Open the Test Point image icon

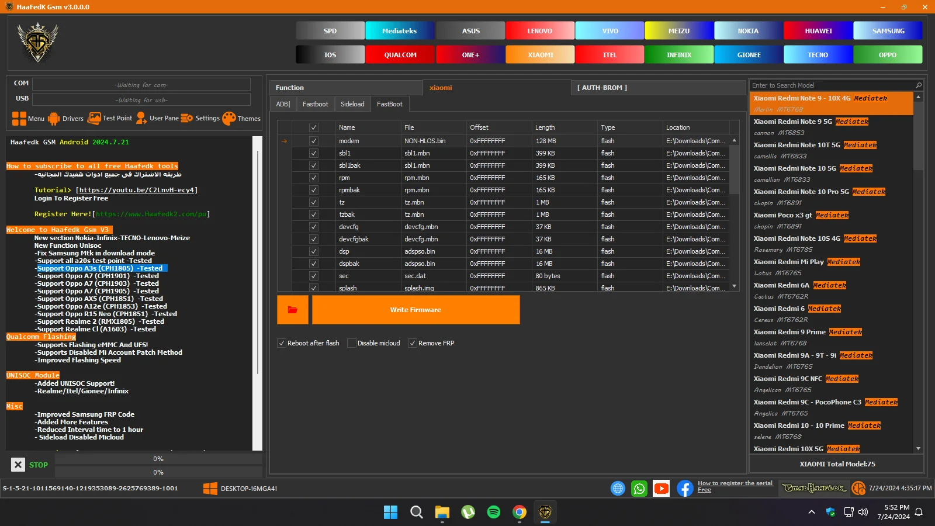pos(94,118)
